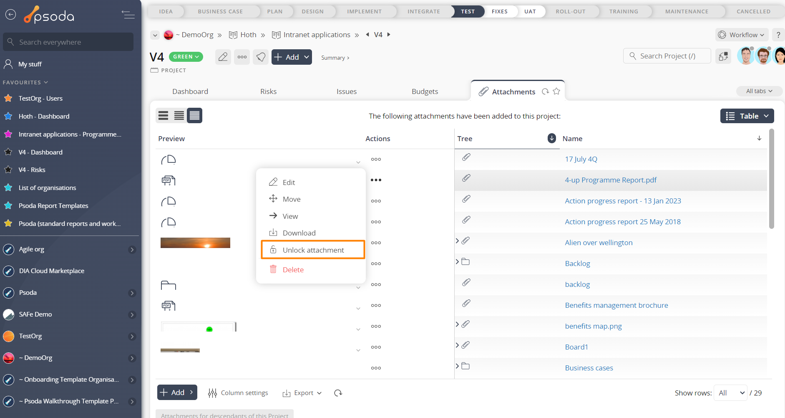
Task: Choose Unlock attachment in context menu
Action: click(x=313, y=250)
